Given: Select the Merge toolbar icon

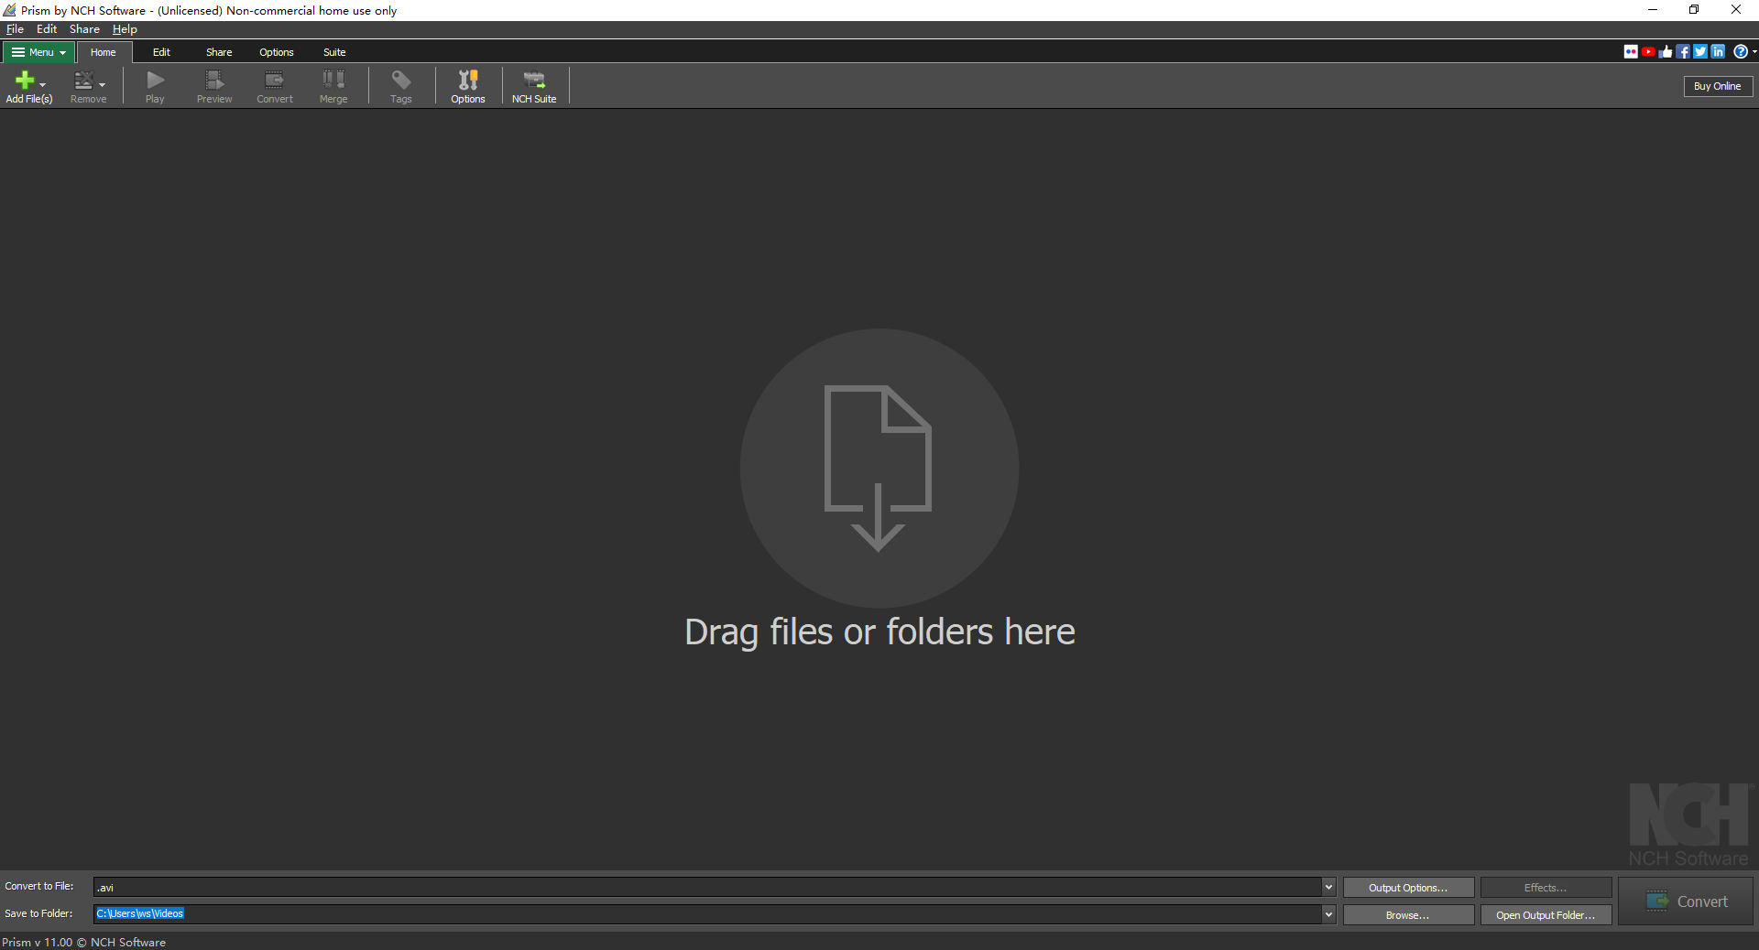Looking at the screenshot, I should click(x=333, y=87).
